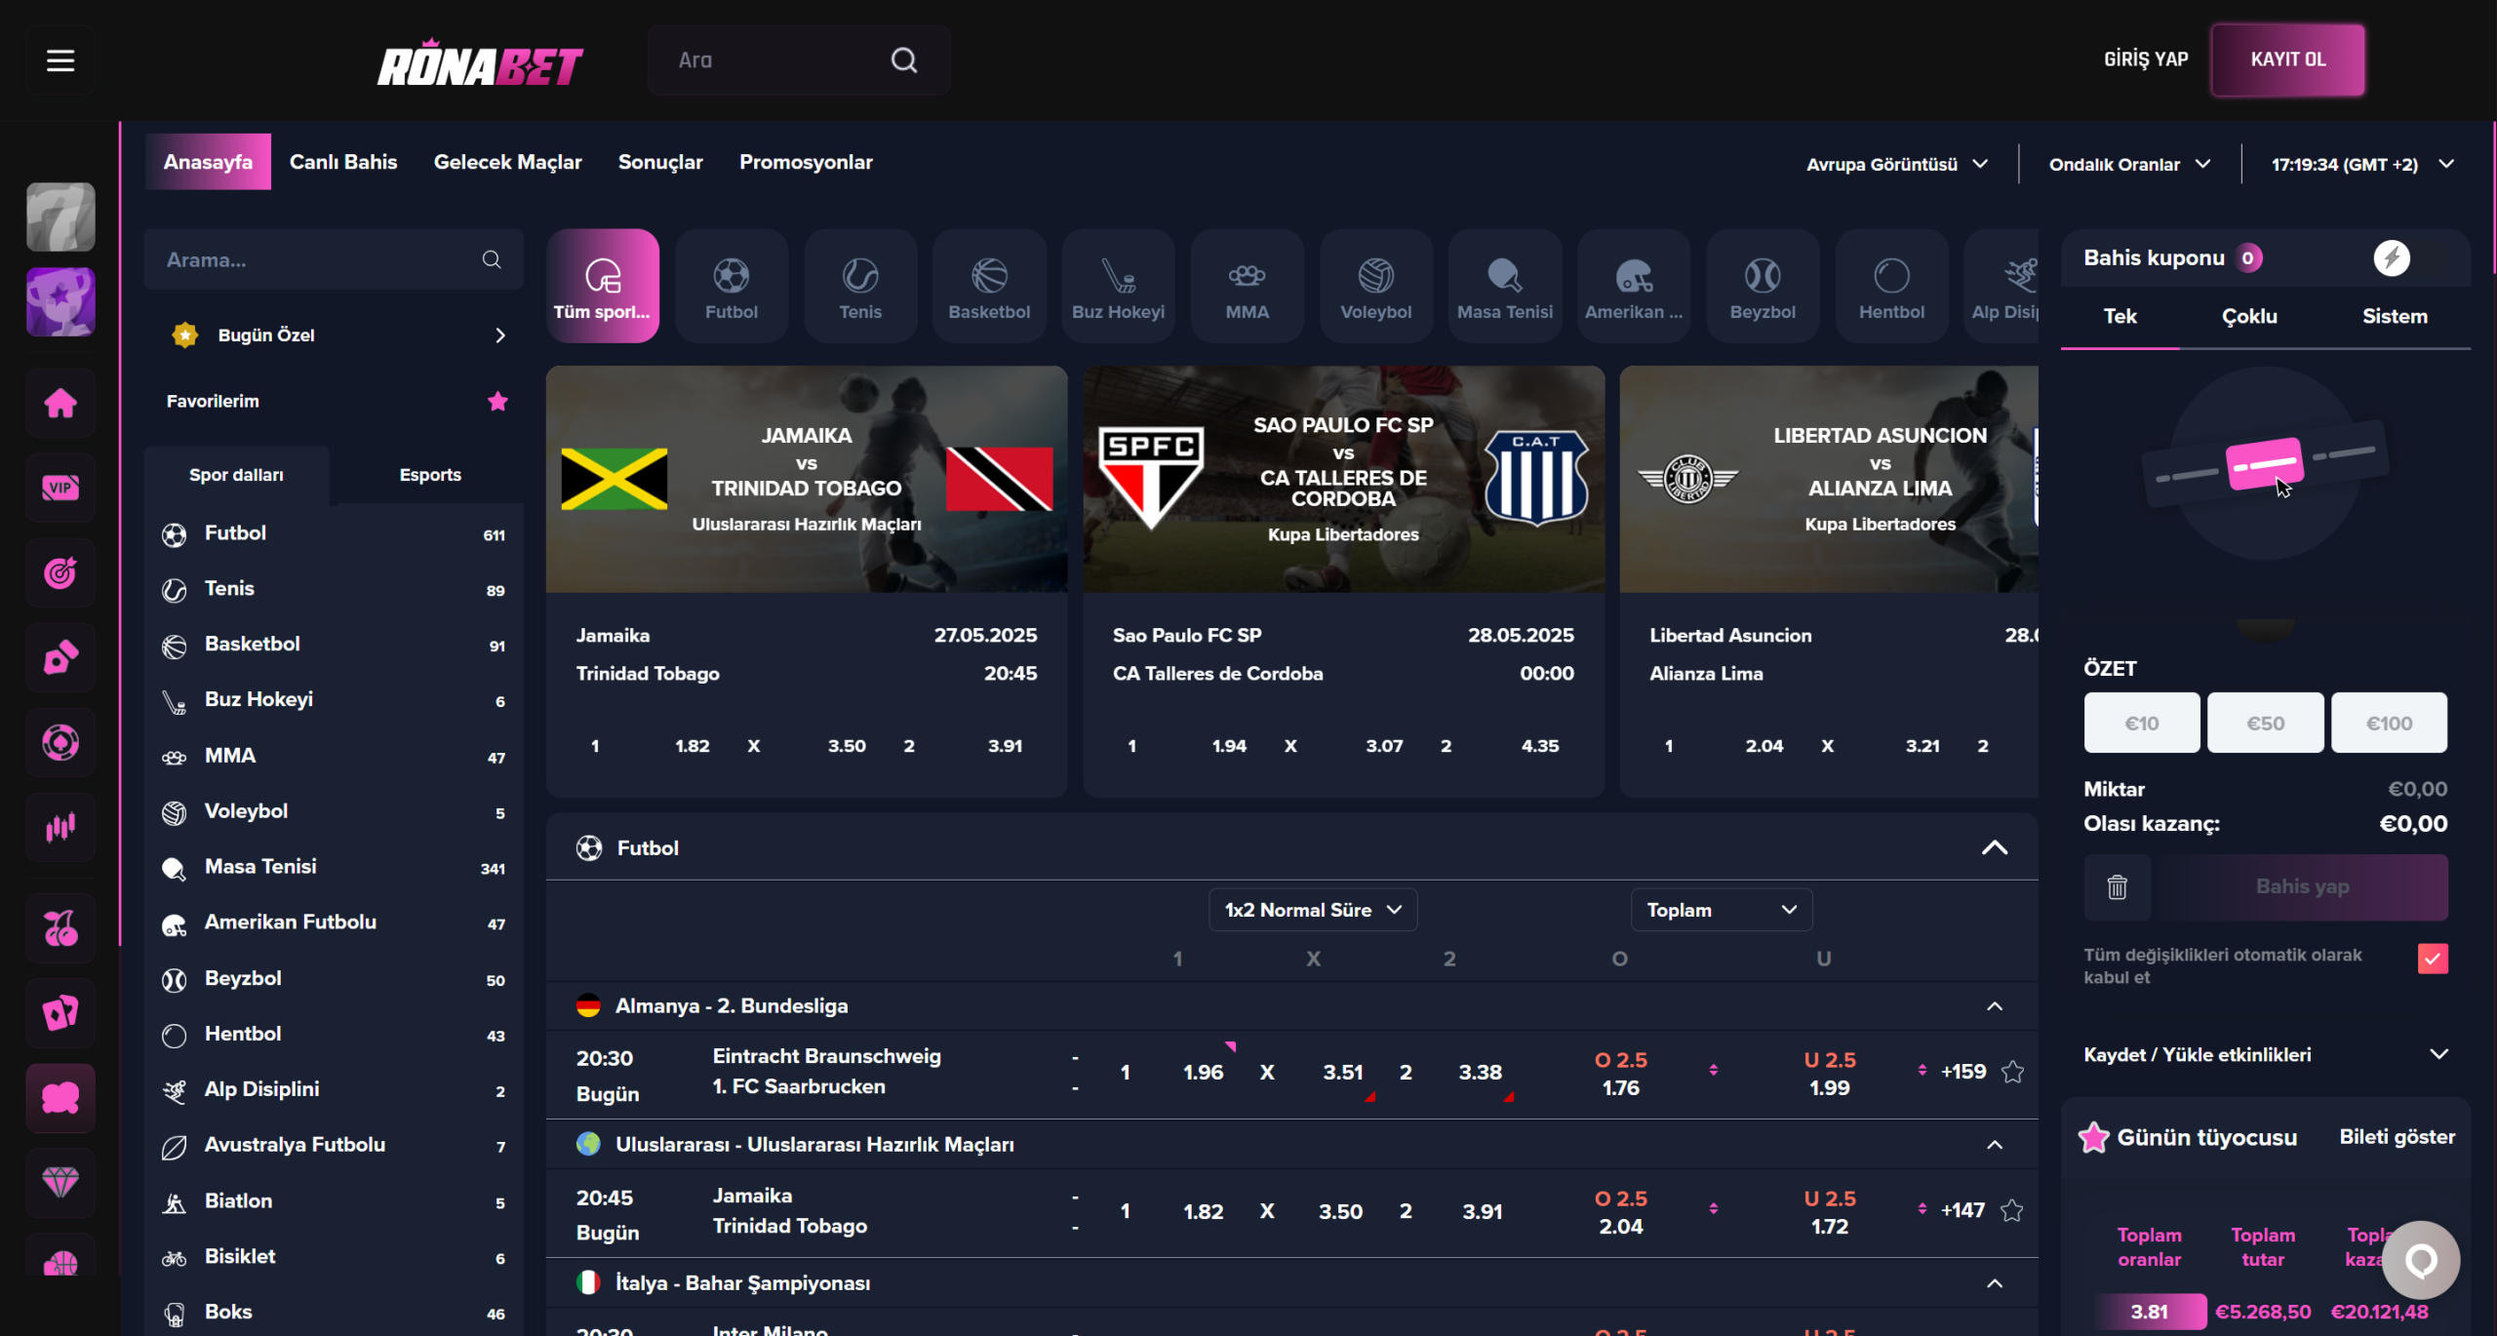The height and width of the screenshot is (1336, 2497).
Task: Open the live chat bubble
Action: 2421,1260
